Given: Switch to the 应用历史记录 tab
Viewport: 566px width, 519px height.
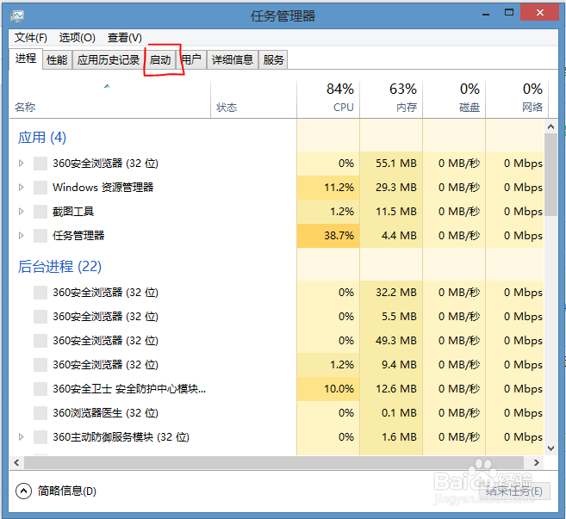Looking at the screenshot, I should pyautogui.click(x=109, y=60).
